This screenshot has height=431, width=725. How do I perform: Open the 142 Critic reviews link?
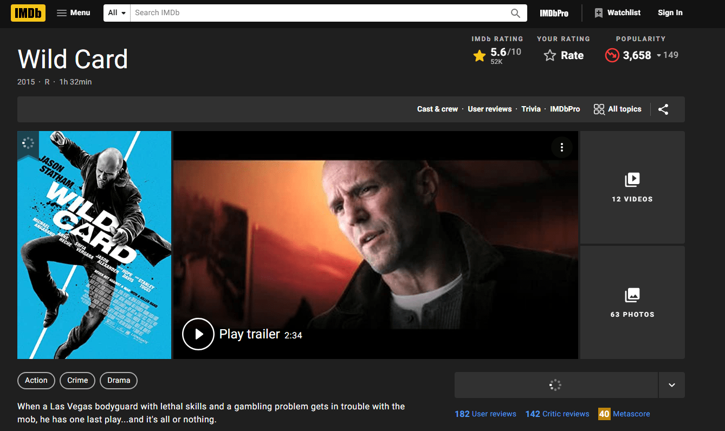pyautogui.click(x=557, y=414)
